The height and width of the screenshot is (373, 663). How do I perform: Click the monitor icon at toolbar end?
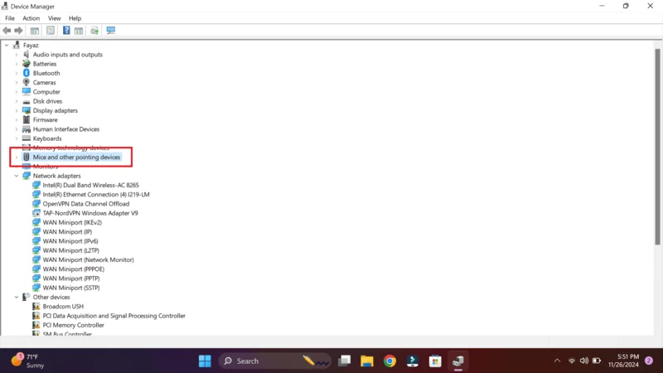click(111, 31)
